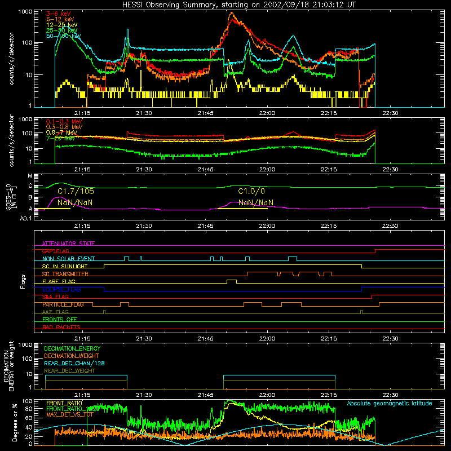Click the red 0.1-0.3 MeV legend label
The image size is (451, 451).
point(64,121)
